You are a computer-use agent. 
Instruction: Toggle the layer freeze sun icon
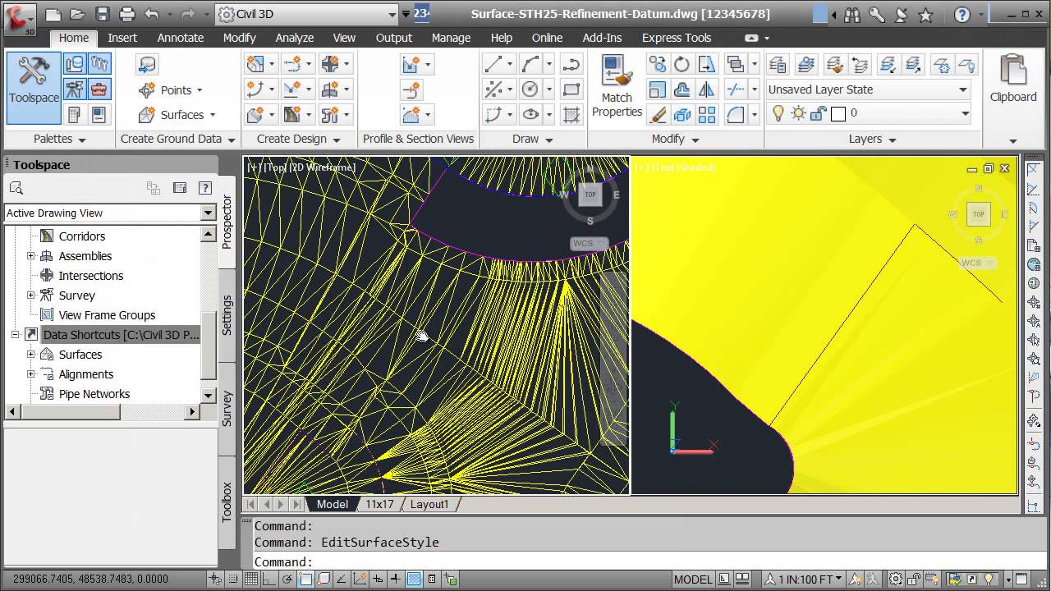(797, 113)
